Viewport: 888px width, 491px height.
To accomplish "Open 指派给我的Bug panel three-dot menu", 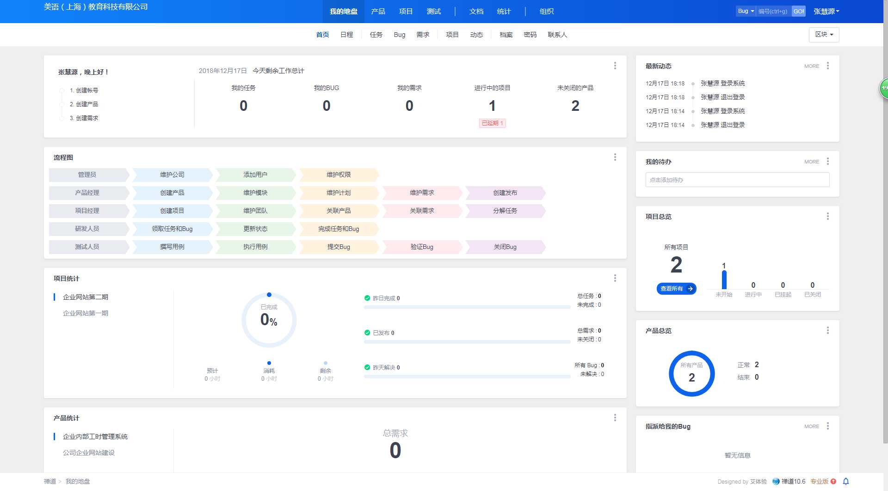I will (x=827, y=426).
